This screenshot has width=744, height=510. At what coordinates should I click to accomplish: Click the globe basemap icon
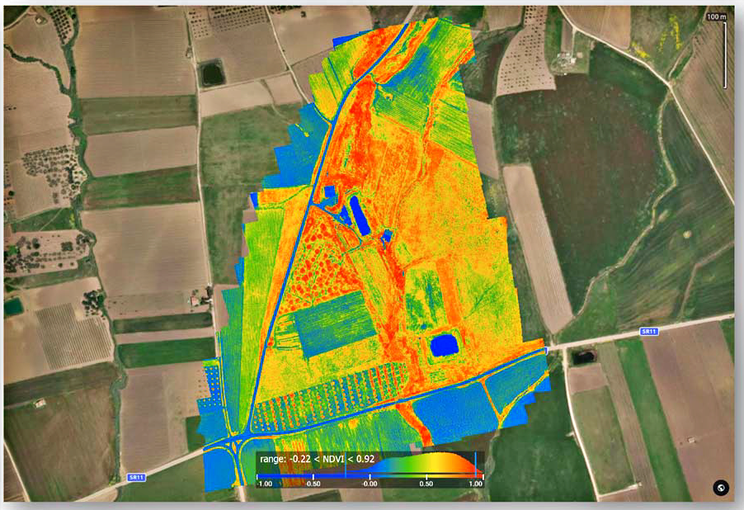(720, 488)
